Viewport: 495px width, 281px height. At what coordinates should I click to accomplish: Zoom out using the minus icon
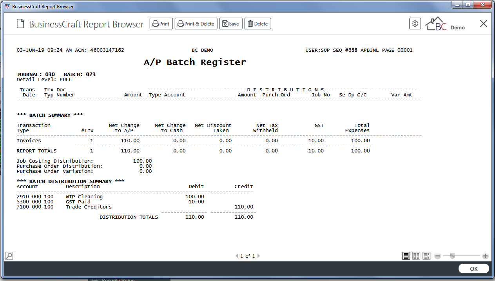(438, 256)
